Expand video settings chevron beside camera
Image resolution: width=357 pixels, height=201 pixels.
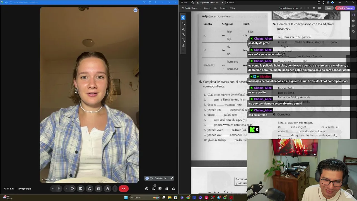pos(66,189)
